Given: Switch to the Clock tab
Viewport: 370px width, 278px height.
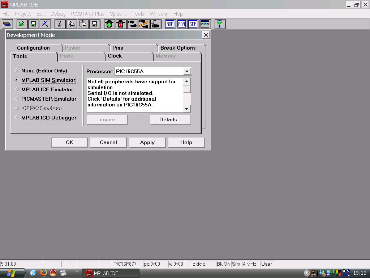Looking at the screenshot, I should pyautogui.click(x=129, y=56).
